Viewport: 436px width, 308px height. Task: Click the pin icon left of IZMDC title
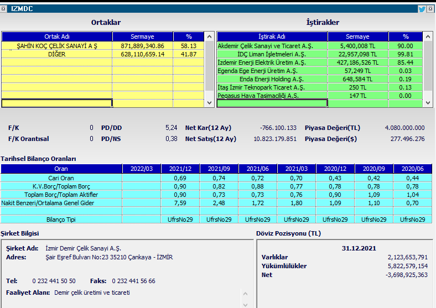coord(3,9)
